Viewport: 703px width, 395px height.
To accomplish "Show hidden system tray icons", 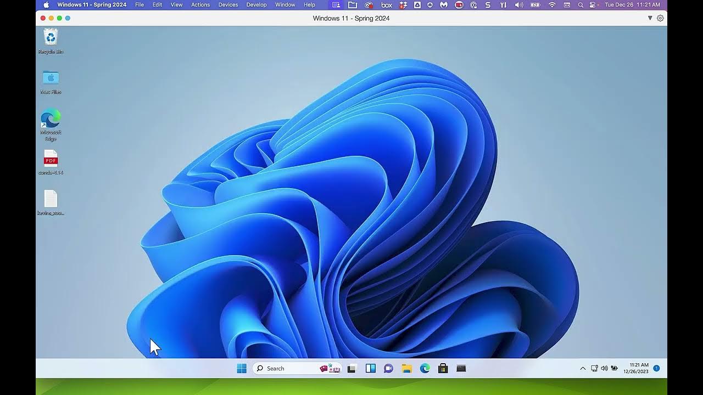I will pos(583,369).
